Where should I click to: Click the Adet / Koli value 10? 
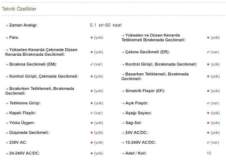coord(209,153)
